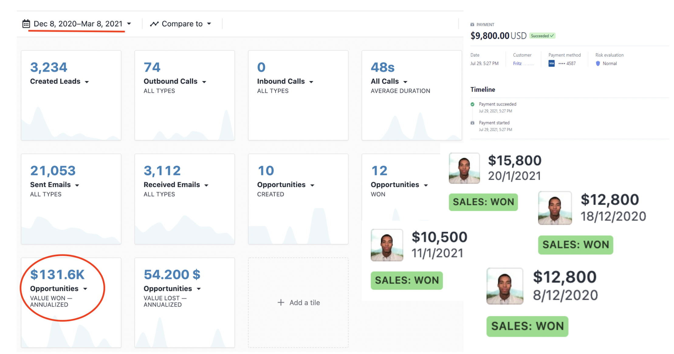Click the profile photo beside $10,500
Viewport: 674px width, 354px height.
[x=387, y=245]
